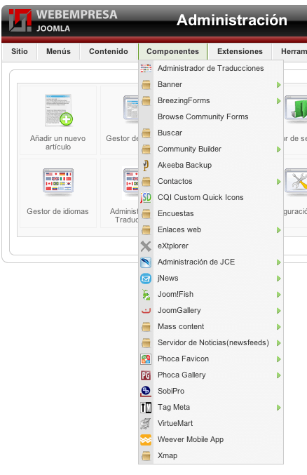307x475 pixels.
Task: Click Gestor de idiomas label
Action: [57, 211]
